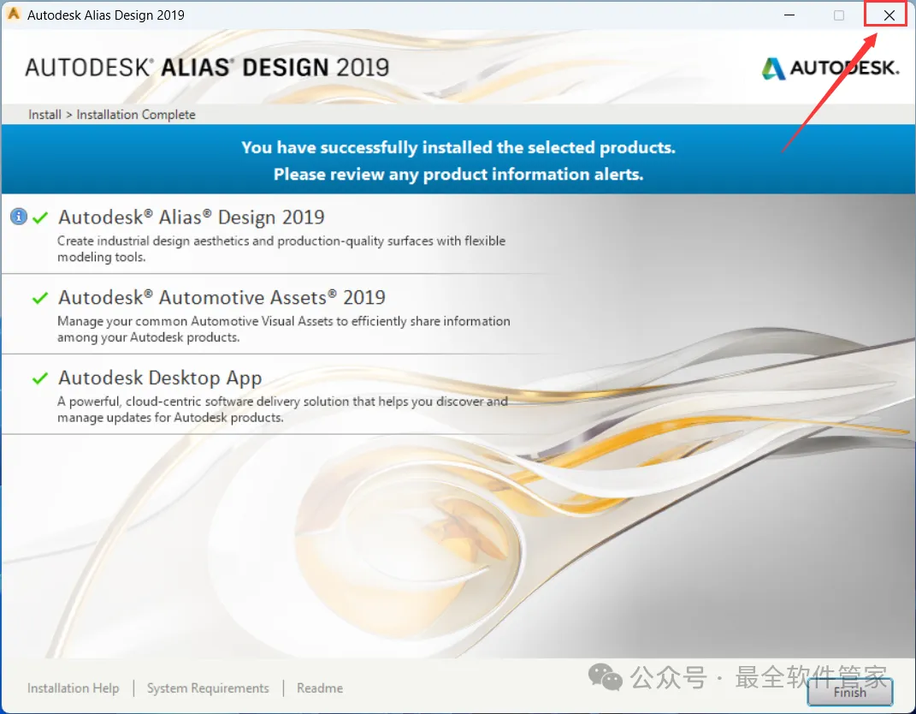Open the System Requirements link
The height and width of the screenshot is (714, 916).
pyautogui.click(x=208, y=688)
